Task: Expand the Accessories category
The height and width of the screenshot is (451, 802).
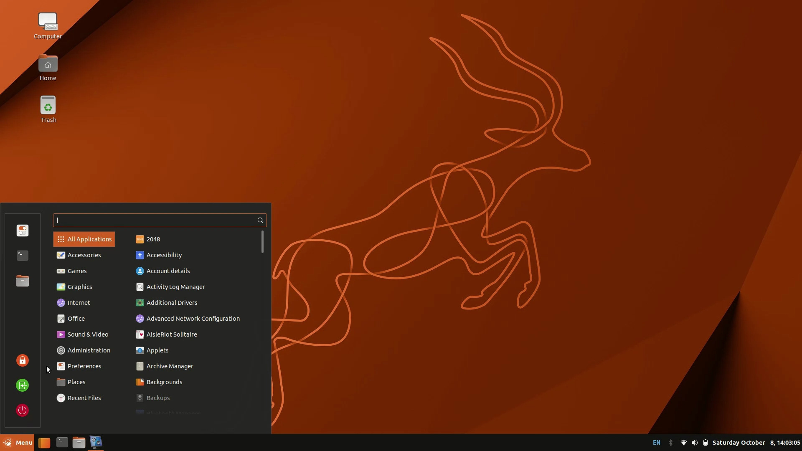Action: [x=84, y=254]
